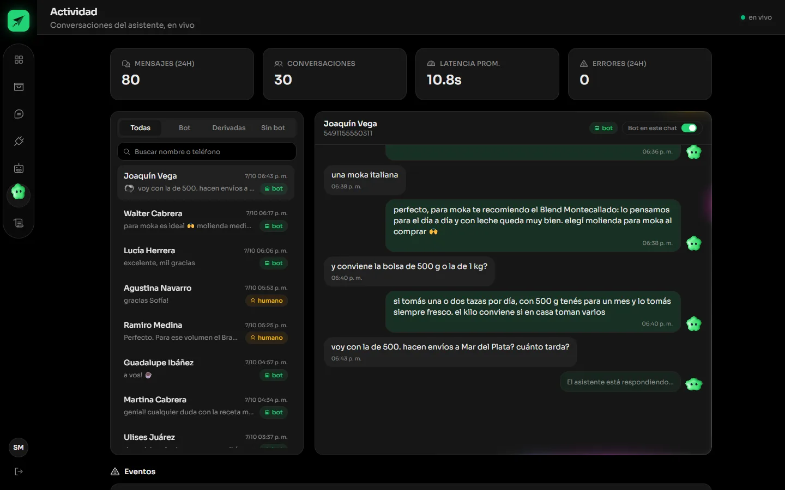
Task: Open Martina Cabrera's conversation
Action: coord(207,406)
